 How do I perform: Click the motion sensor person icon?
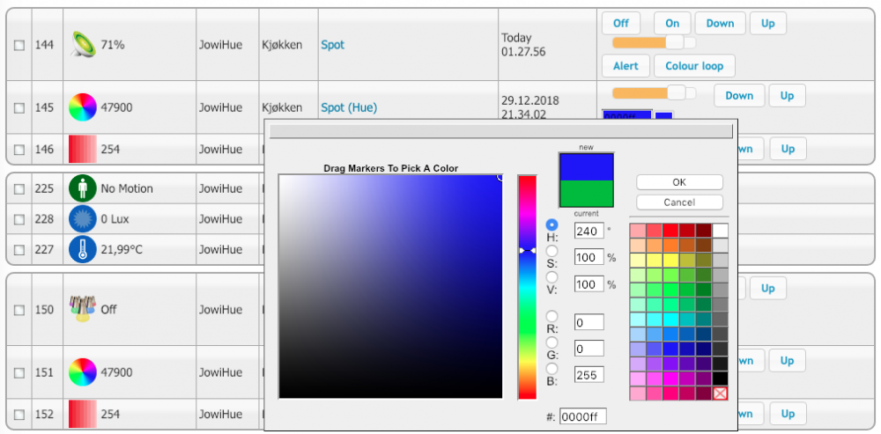[x=82, y=188]
